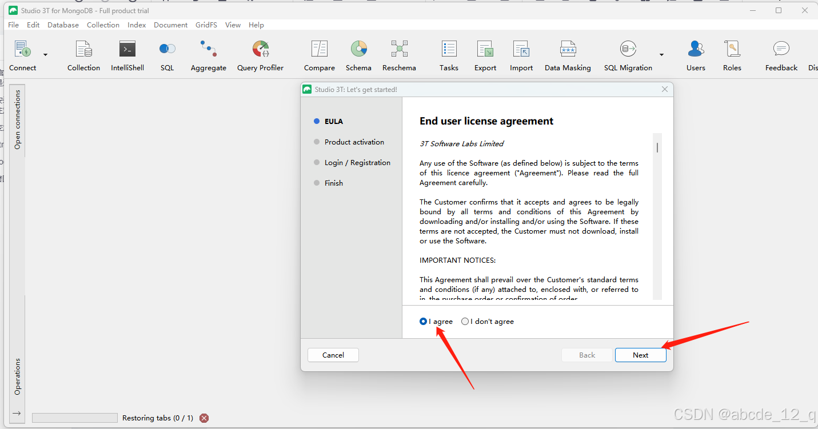This screenshot has width=818, height=429.
Task: Open the Connect manager icon
Action: (23, 49)
